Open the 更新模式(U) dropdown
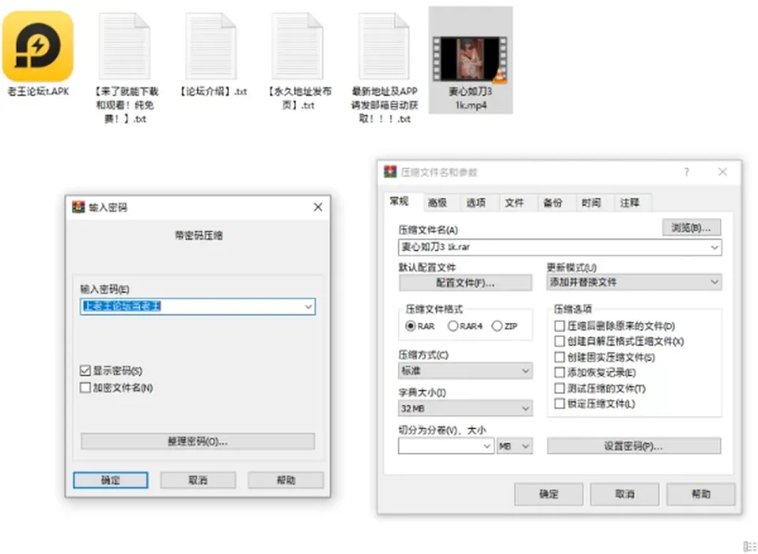Image resolution: width=758 pixels, height=554 pixels. (x=634, y=282)
